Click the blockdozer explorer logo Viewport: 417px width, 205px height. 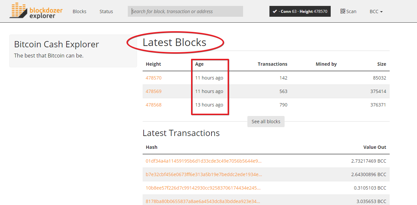tap(36, 11)
